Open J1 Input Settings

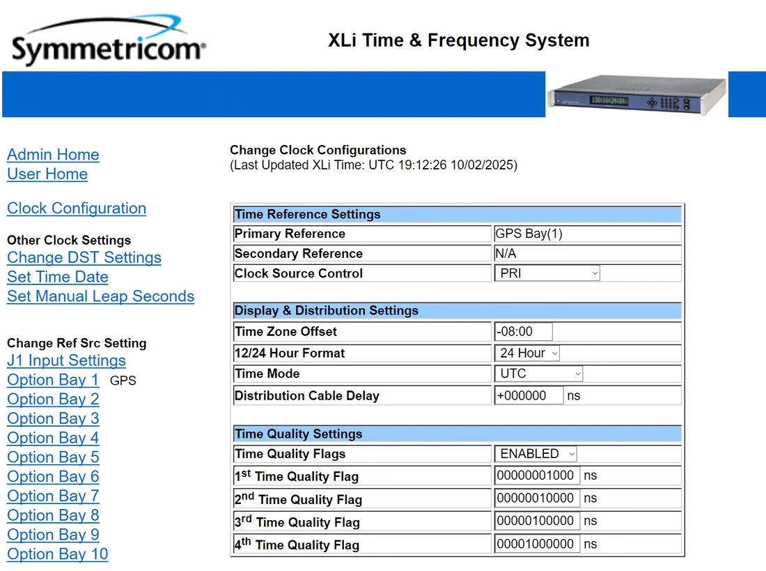[66, 361]
